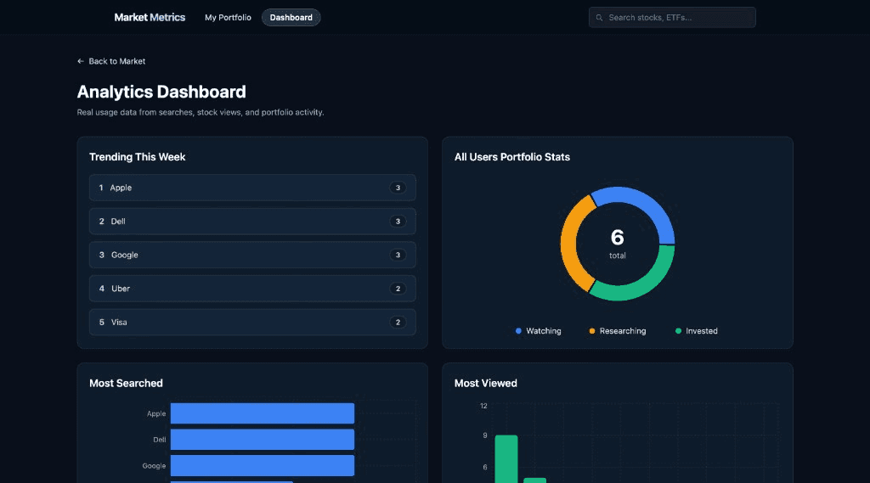Click Uber's count badge showing 2

398,289
